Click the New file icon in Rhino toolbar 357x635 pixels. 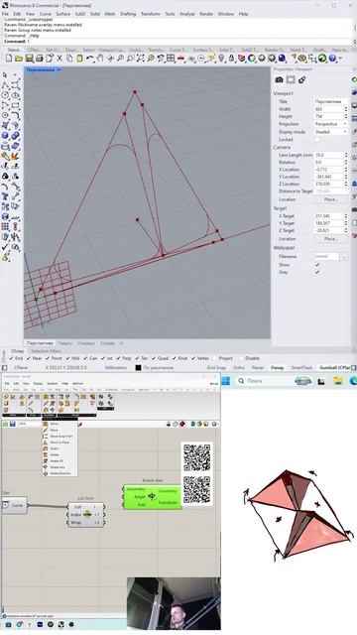point(9,59)
